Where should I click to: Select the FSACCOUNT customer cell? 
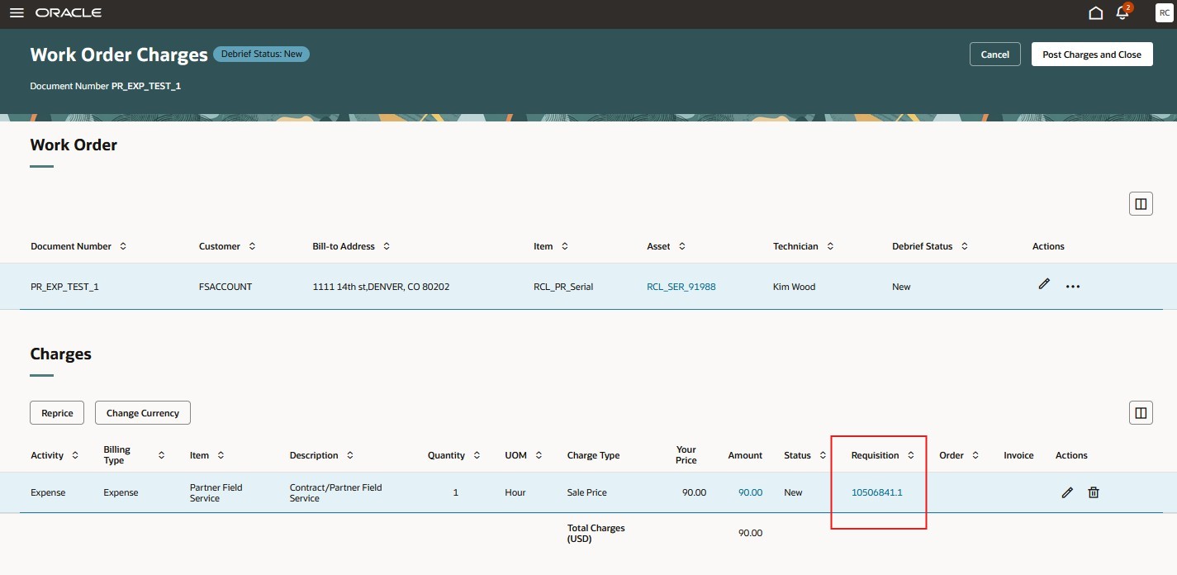click(225, 287)
